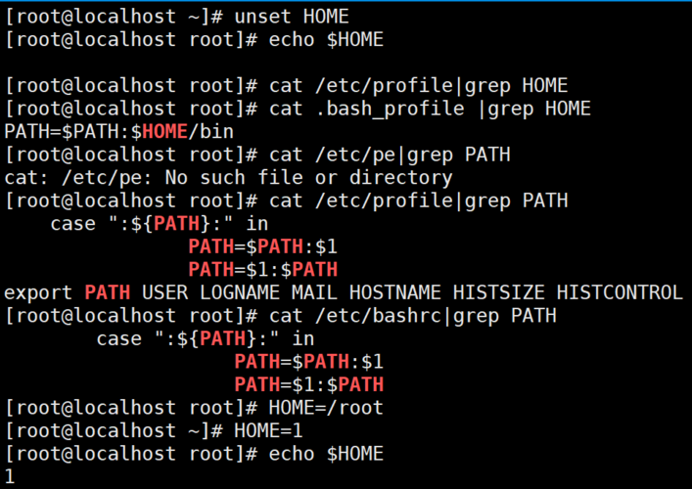
Task: Click the 'HOME=1' command text
Action: (268, 430)
